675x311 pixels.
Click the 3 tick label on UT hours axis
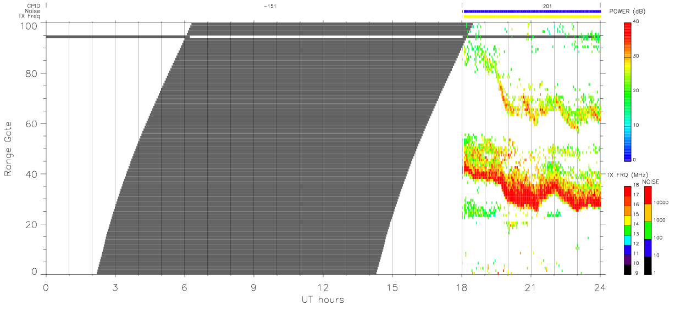[x=115, y=287]
